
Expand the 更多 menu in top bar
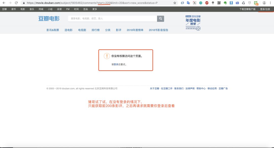[95, 9]
